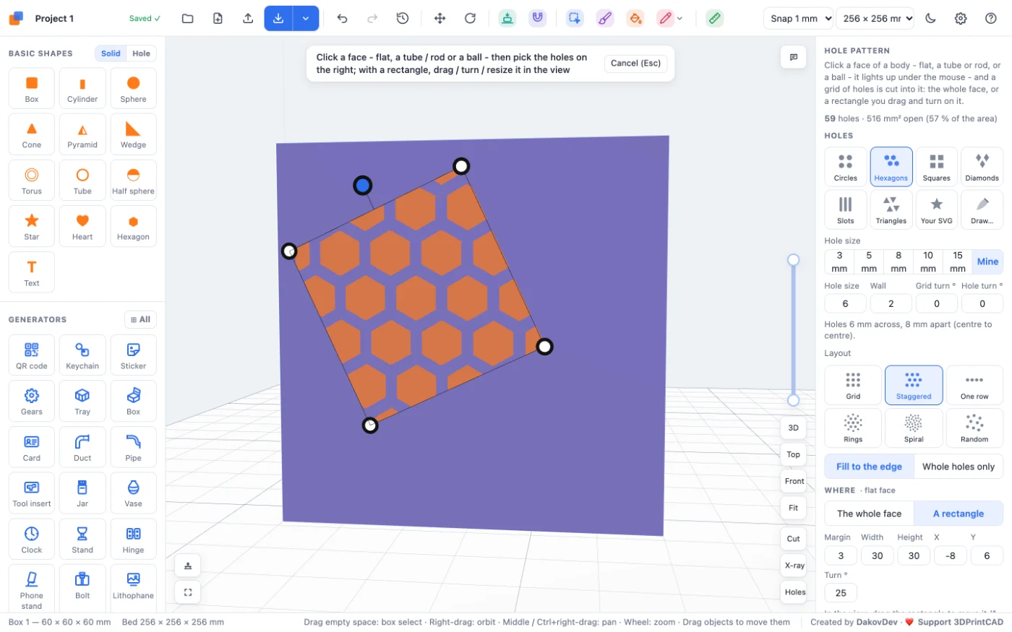Choose the Diamonds hole shape

coord(982,167)
